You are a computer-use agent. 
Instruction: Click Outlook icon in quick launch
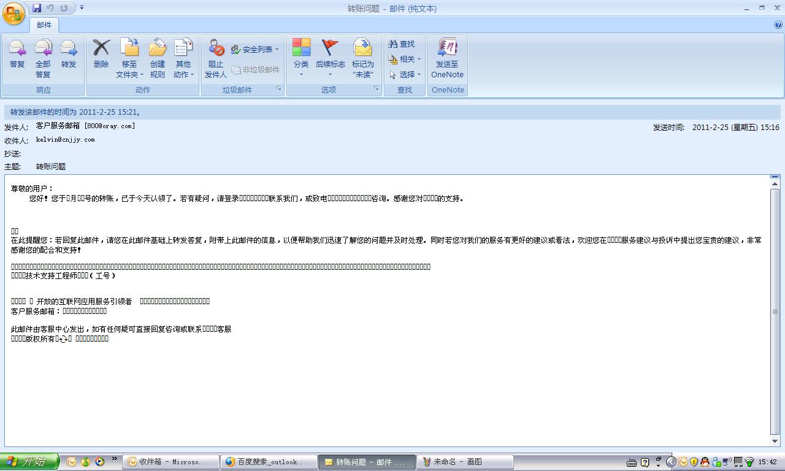tap(71, 462)
